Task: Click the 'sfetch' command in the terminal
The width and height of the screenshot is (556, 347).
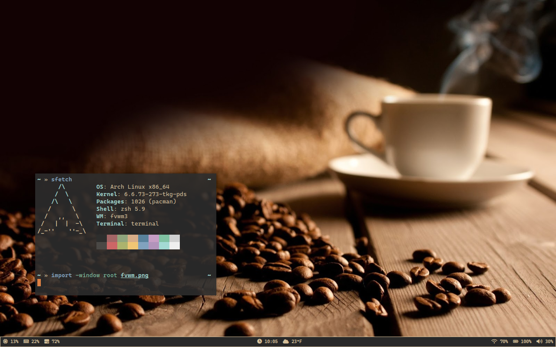Action: [x=62, y=180]
